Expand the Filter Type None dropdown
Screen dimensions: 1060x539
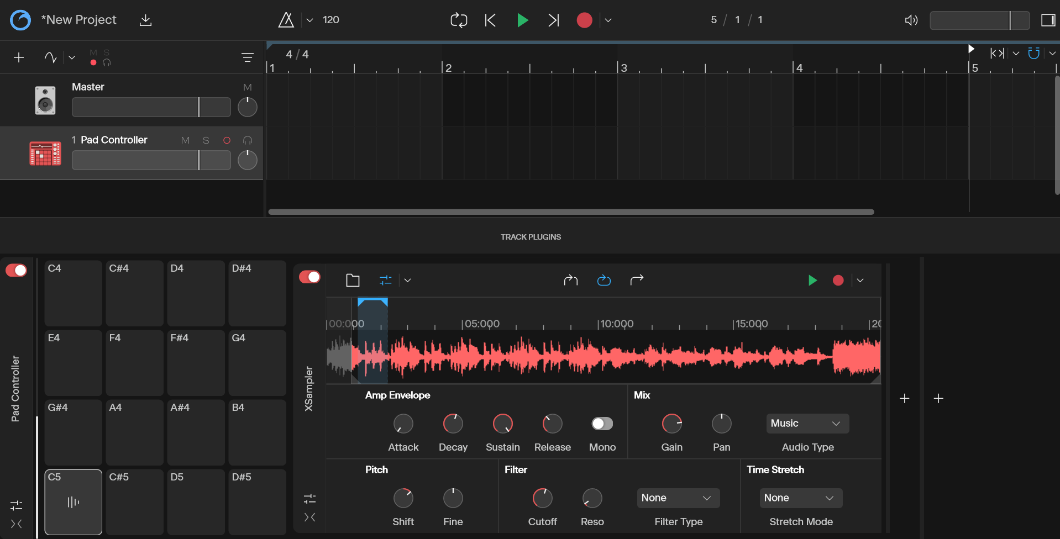click(x=678, y=498)
